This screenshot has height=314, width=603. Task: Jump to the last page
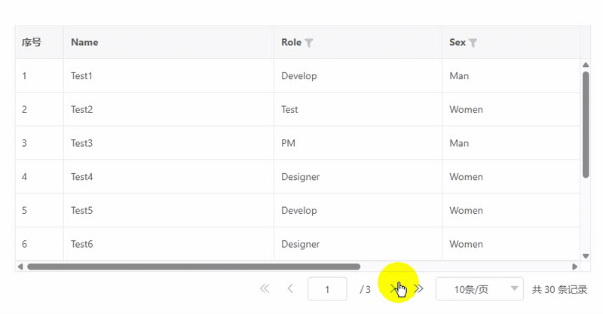point(420,288)
